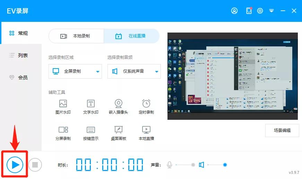Image resolution: width=302 pixels, height=179 pixels.
Task: Click the monitor icon in 全屏录制 box
Action: (x=56, y=71)
